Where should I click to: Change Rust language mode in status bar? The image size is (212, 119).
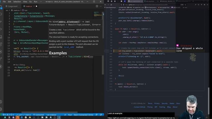click(70, 115)
